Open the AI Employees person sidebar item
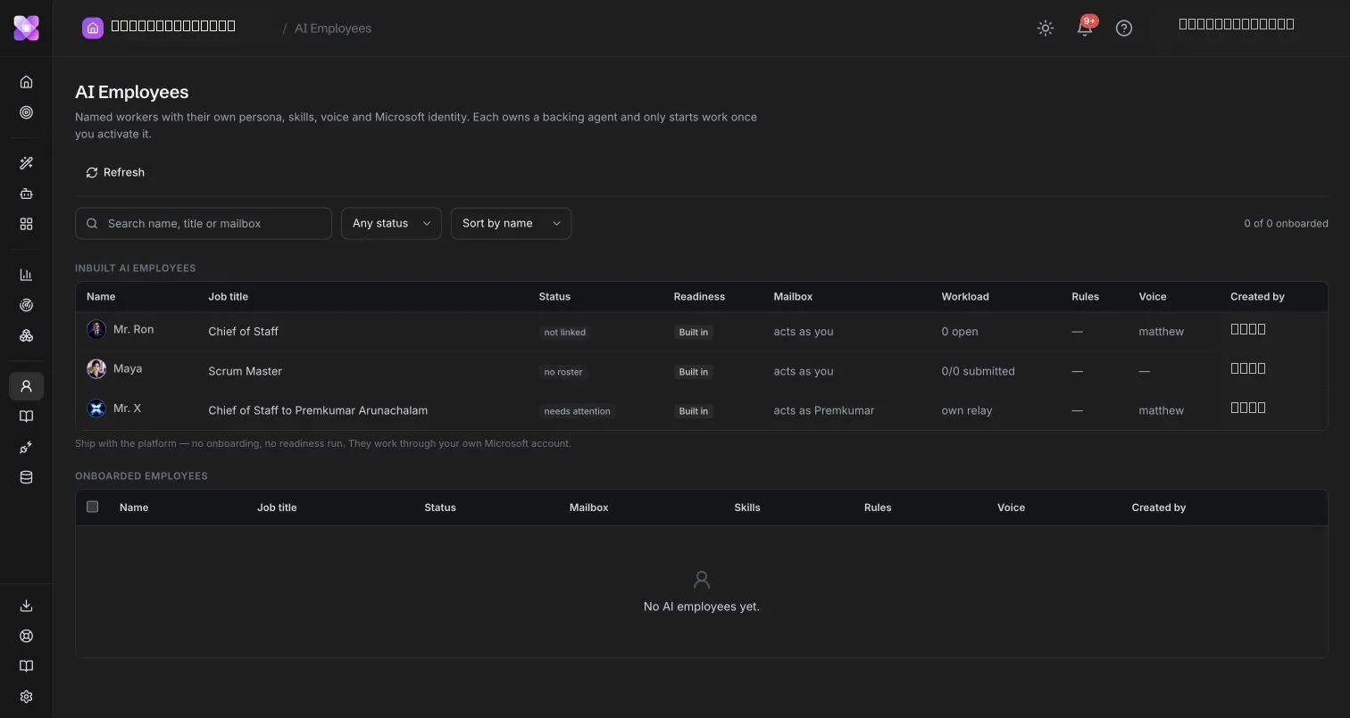 click(x=26, y=386)
